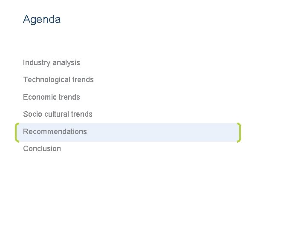Screen dimensions: 307x230
Task: Click empty space inside the blue highlight bar
Action: (162, 132)
